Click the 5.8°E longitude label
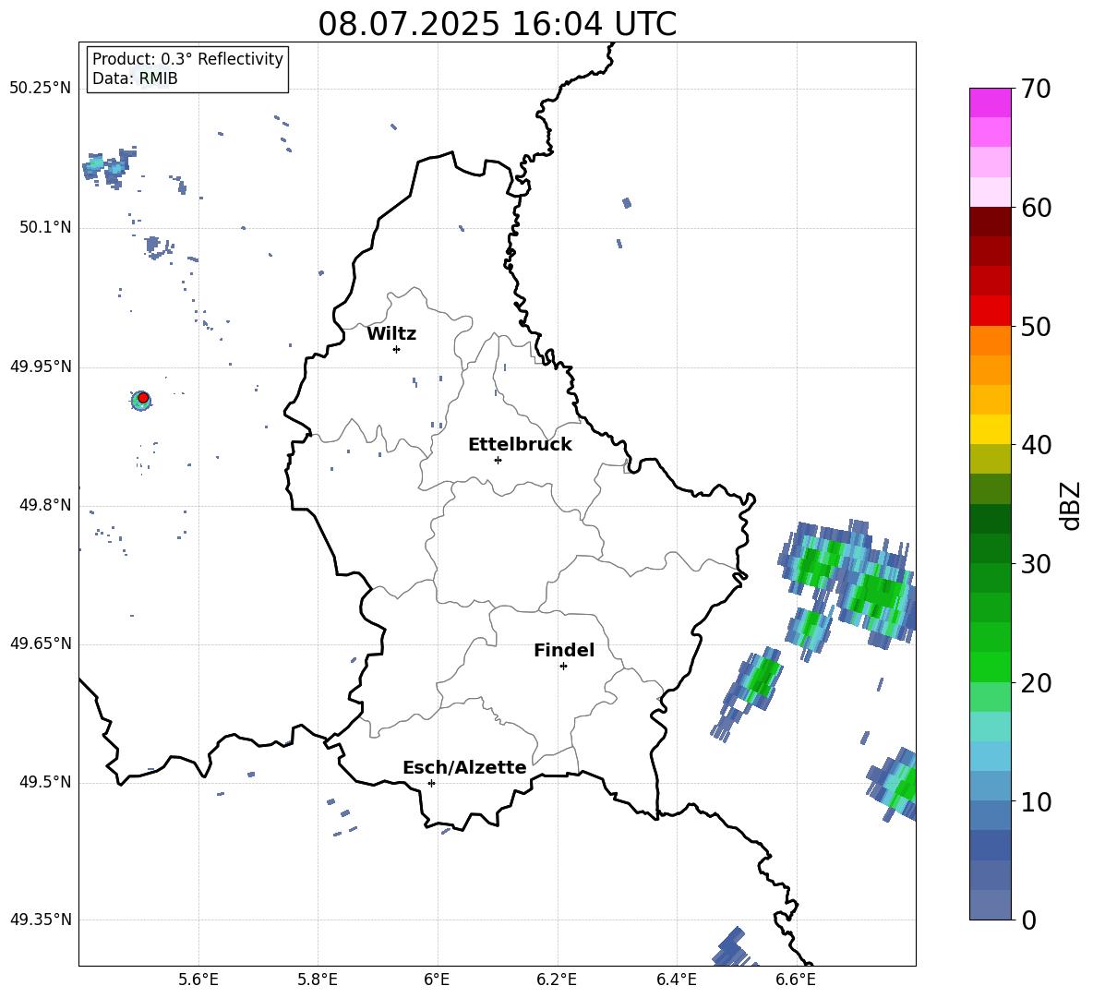 tap(318, 980)
